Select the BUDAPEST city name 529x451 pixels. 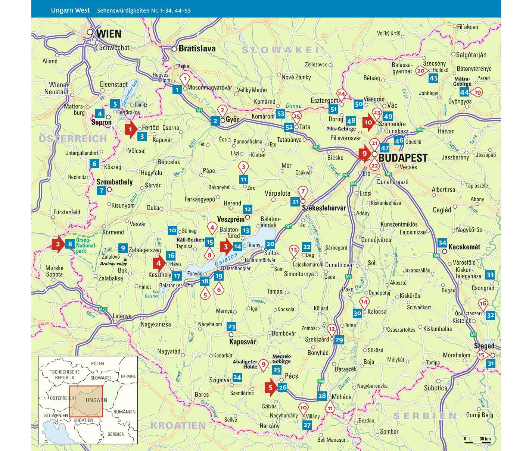tap(402, 158)
